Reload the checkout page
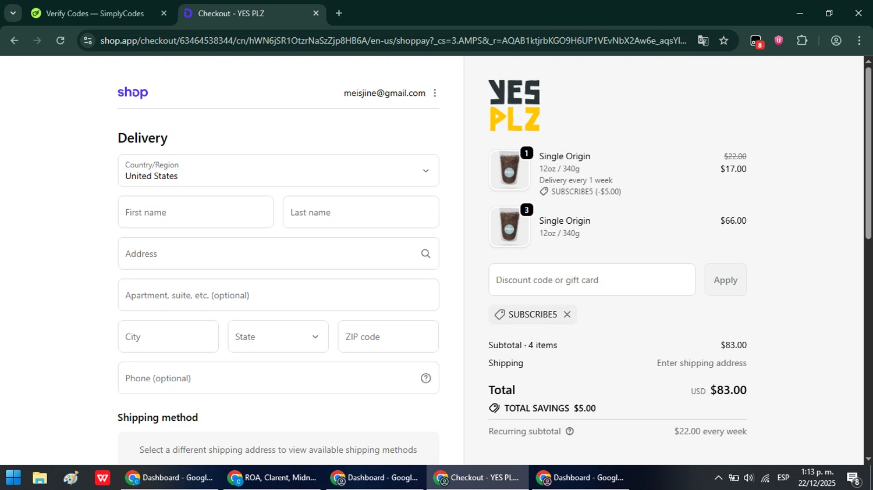 tap(61, 41)
